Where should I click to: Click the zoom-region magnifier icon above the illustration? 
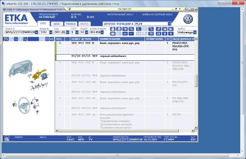tap(16, 39)
